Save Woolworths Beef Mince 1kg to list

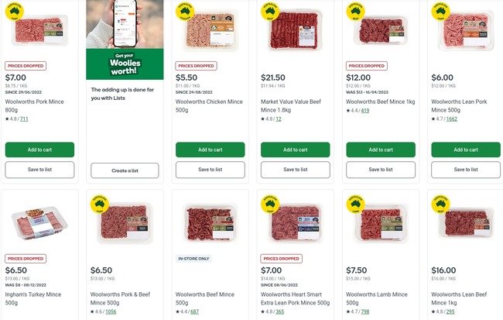[x=381, y=170]
